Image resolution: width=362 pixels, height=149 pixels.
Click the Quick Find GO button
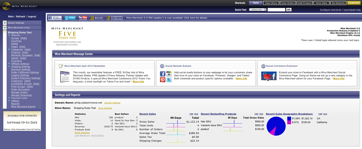pyautogui.click(x=289, y=10)
